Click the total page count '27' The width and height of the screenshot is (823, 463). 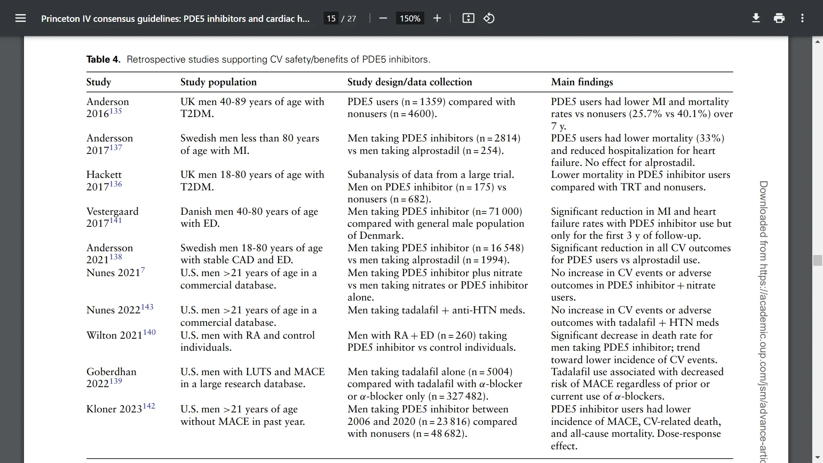click(351, 18)
